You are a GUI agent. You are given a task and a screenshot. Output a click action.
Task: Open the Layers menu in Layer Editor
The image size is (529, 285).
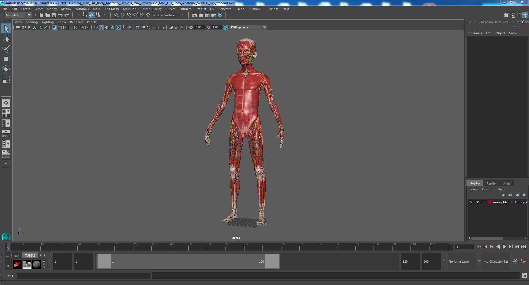click(474, 189)
